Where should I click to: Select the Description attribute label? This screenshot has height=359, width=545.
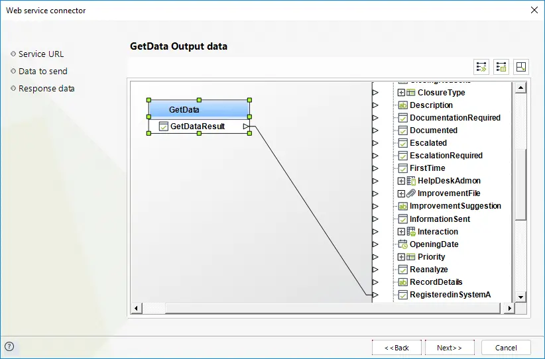[431, 105]
